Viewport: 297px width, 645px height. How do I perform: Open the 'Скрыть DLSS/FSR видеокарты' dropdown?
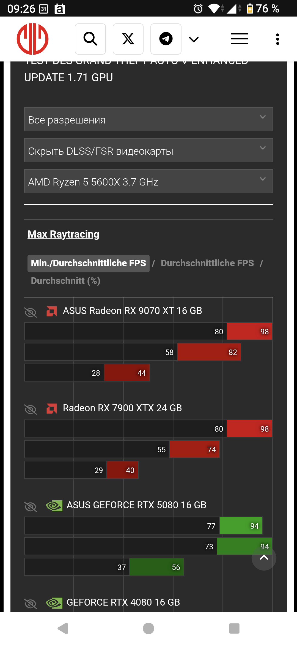point(148,150)
